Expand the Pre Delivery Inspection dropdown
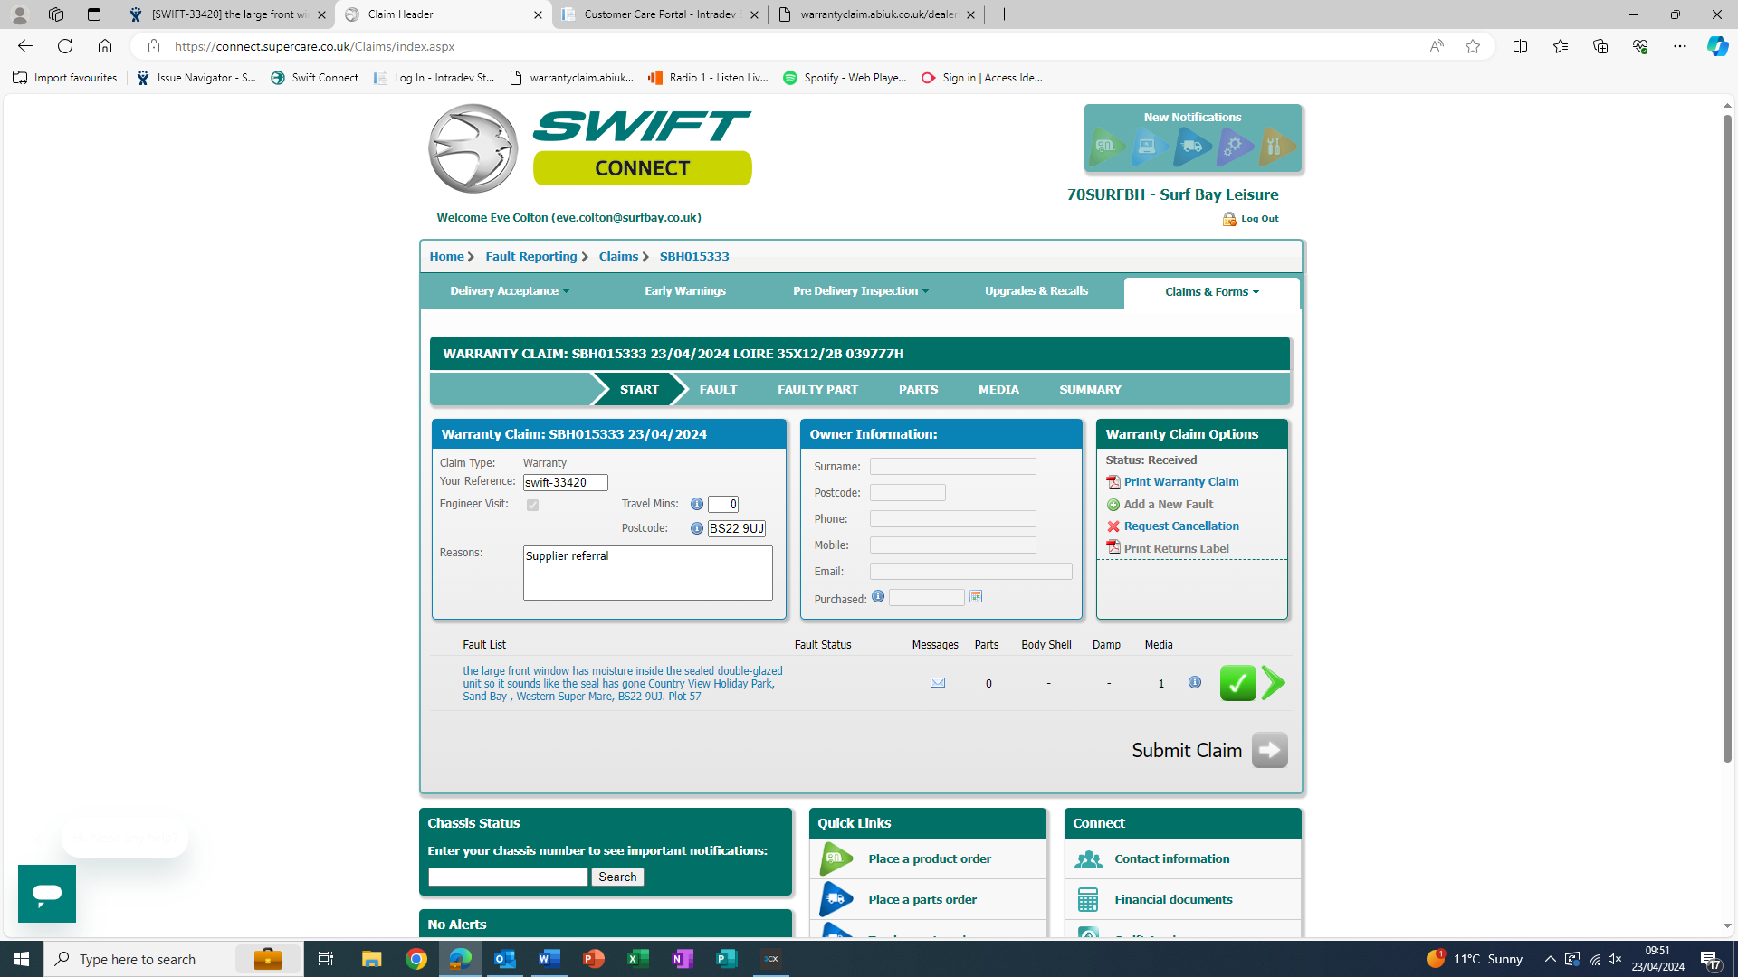The width and height of the screenshot is (1738, 977). [860, 291]
